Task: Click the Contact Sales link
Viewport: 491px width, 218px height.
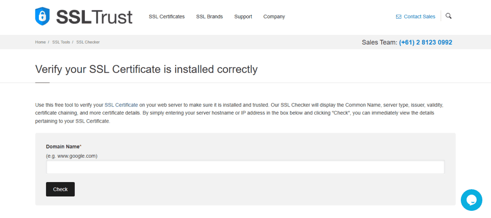Action: click(x=419, y=17)
